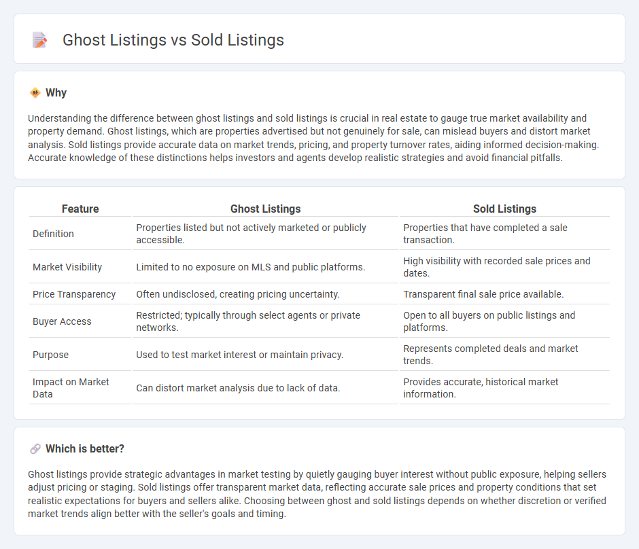Click the document pencil icon beside the title
The height and width of the screenshot is (549, 639).
point(39,40)
